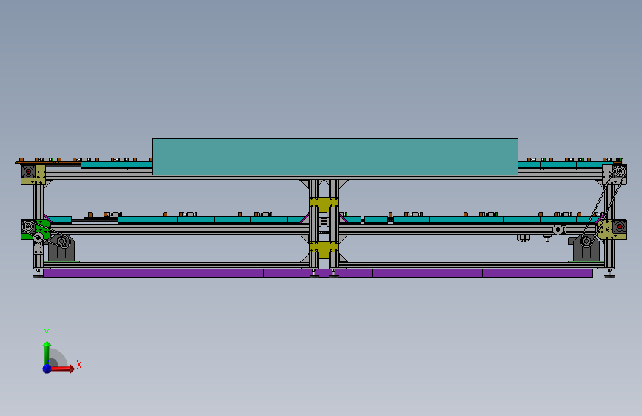Select the large teal cover box on the conveyor

tap(335, 157)
